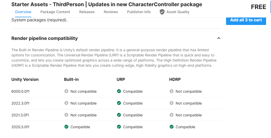Collapse the Render pipeline compatibility section
271x138 pixels.
pyautogui.click(x=219, y=38)
